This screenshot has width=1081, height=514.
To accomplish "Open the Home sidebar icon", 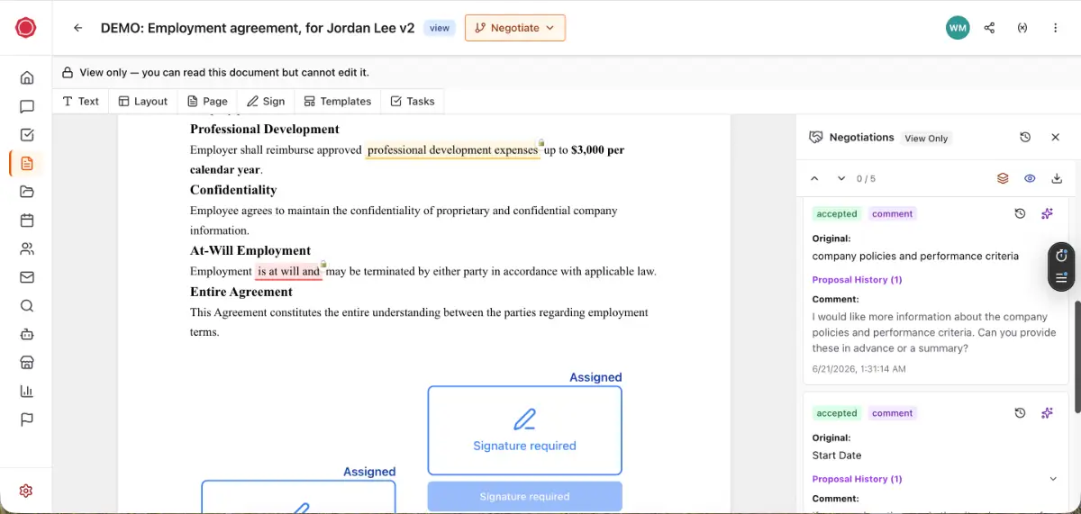I will point(27,77).
